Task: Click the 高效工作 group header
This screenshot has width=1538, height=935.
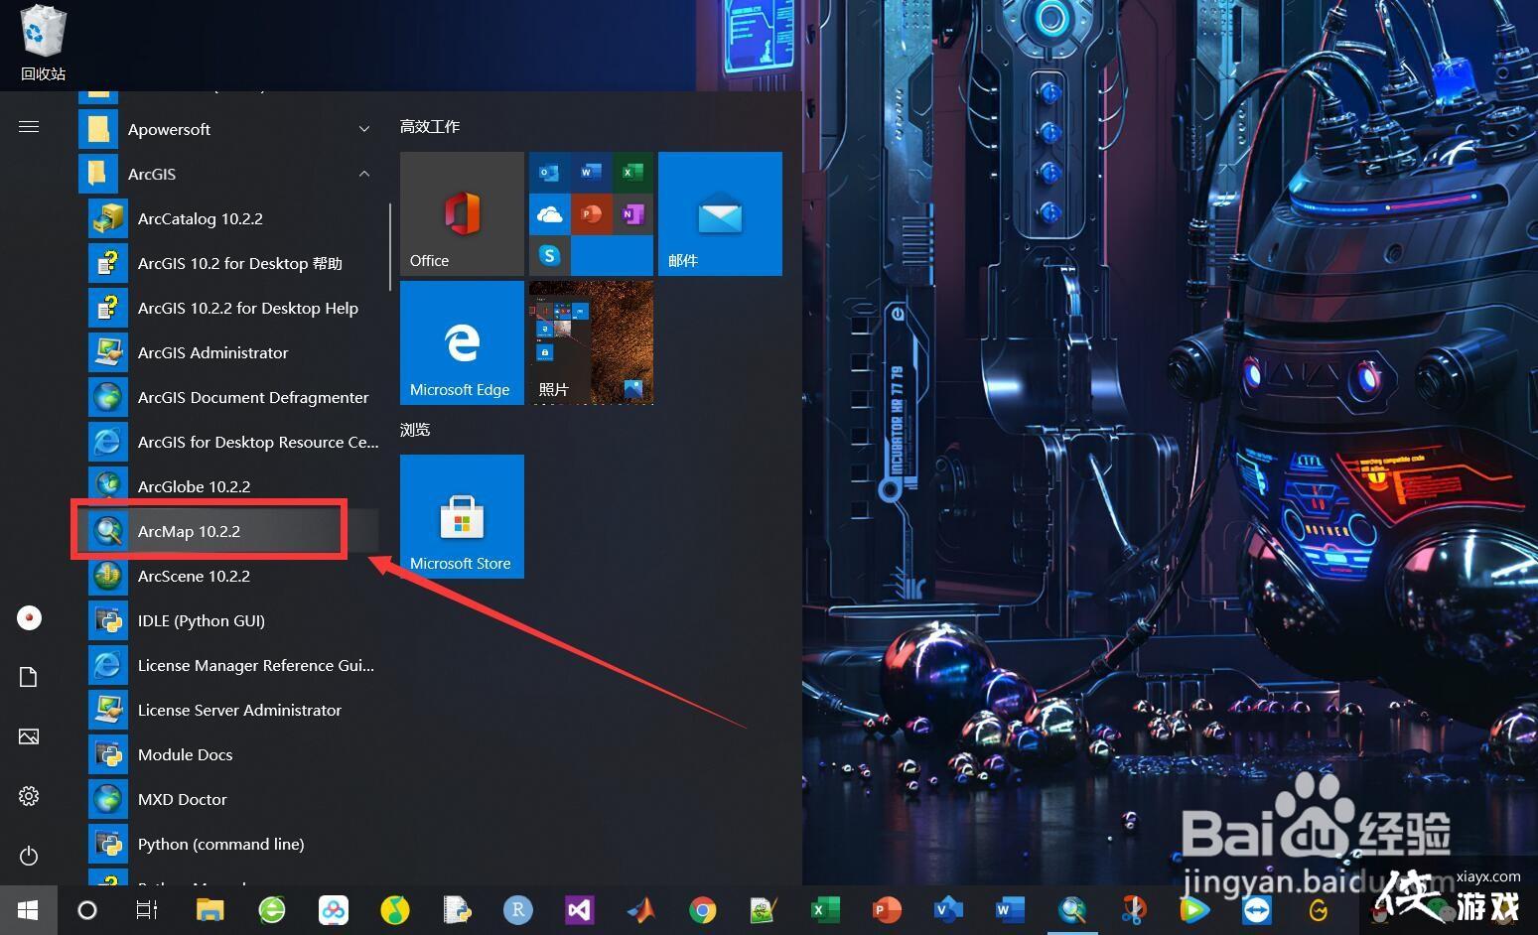Action: [x=430, y=126]
